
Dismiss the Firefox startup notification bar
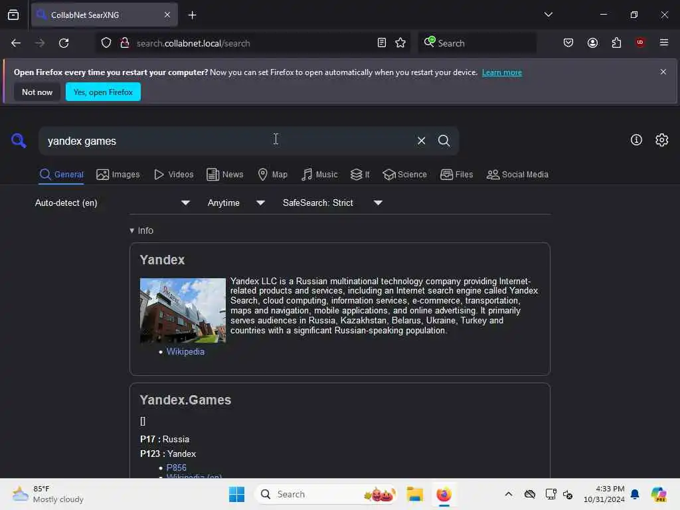pyautogui.click(x=663, y=72)
